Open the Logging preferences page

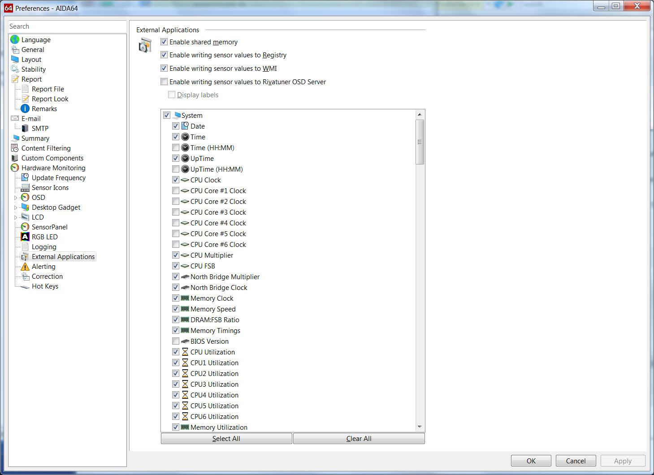pyautogui.click(x=44, y=247)
